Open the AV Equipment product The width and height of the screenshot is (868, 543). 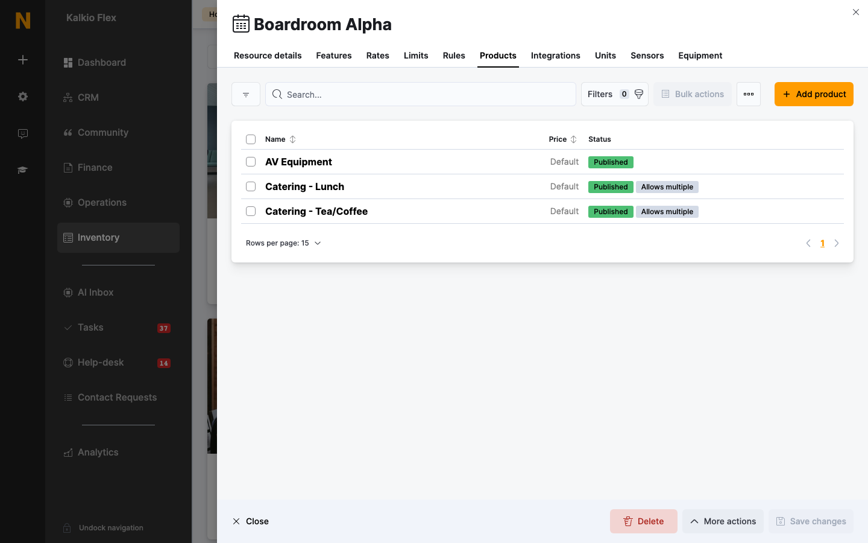[298, 162]
